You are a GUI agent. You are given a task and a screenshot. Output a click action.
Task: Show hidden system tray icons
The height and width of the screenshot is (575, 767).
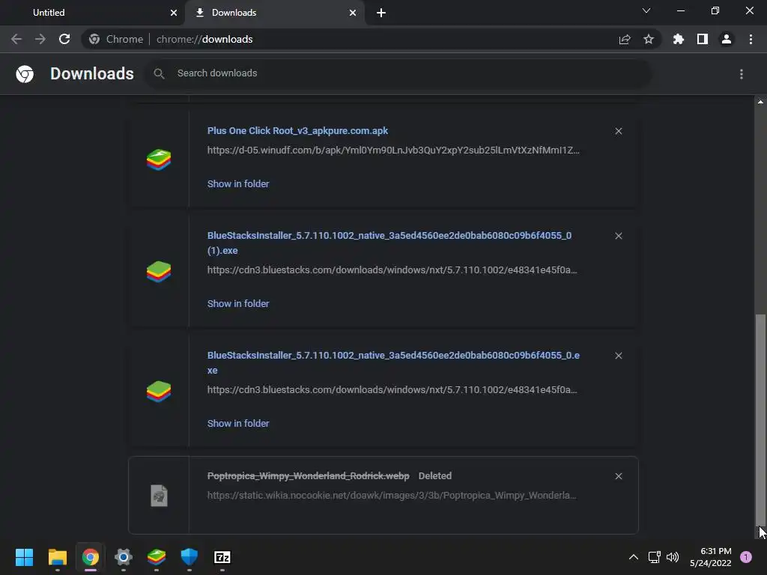click(634, 557)
